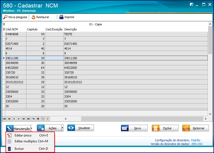Jump back a page with the double-left arrow
The image size is (214, 153).
[x=9, y=119]
